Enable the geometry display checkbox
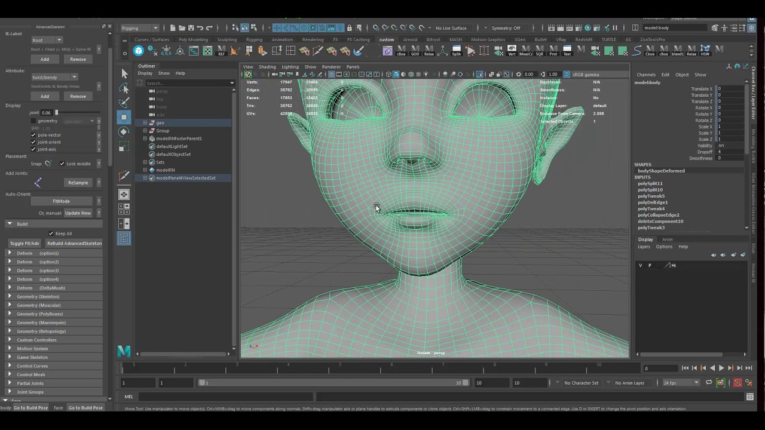This screenshot has width=765, height=430. coord(33,121)
